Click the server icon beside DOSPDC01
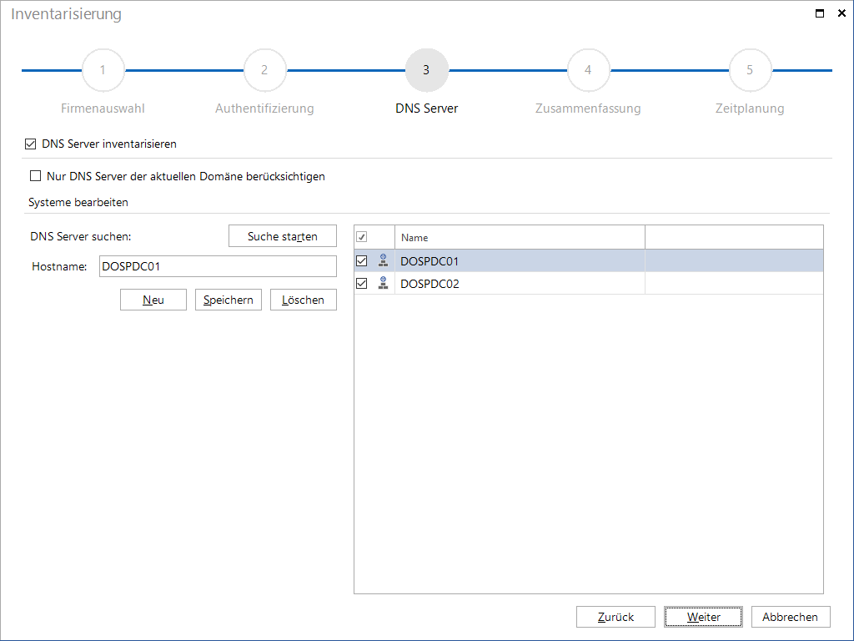854x641 pixels. [383, 260]
